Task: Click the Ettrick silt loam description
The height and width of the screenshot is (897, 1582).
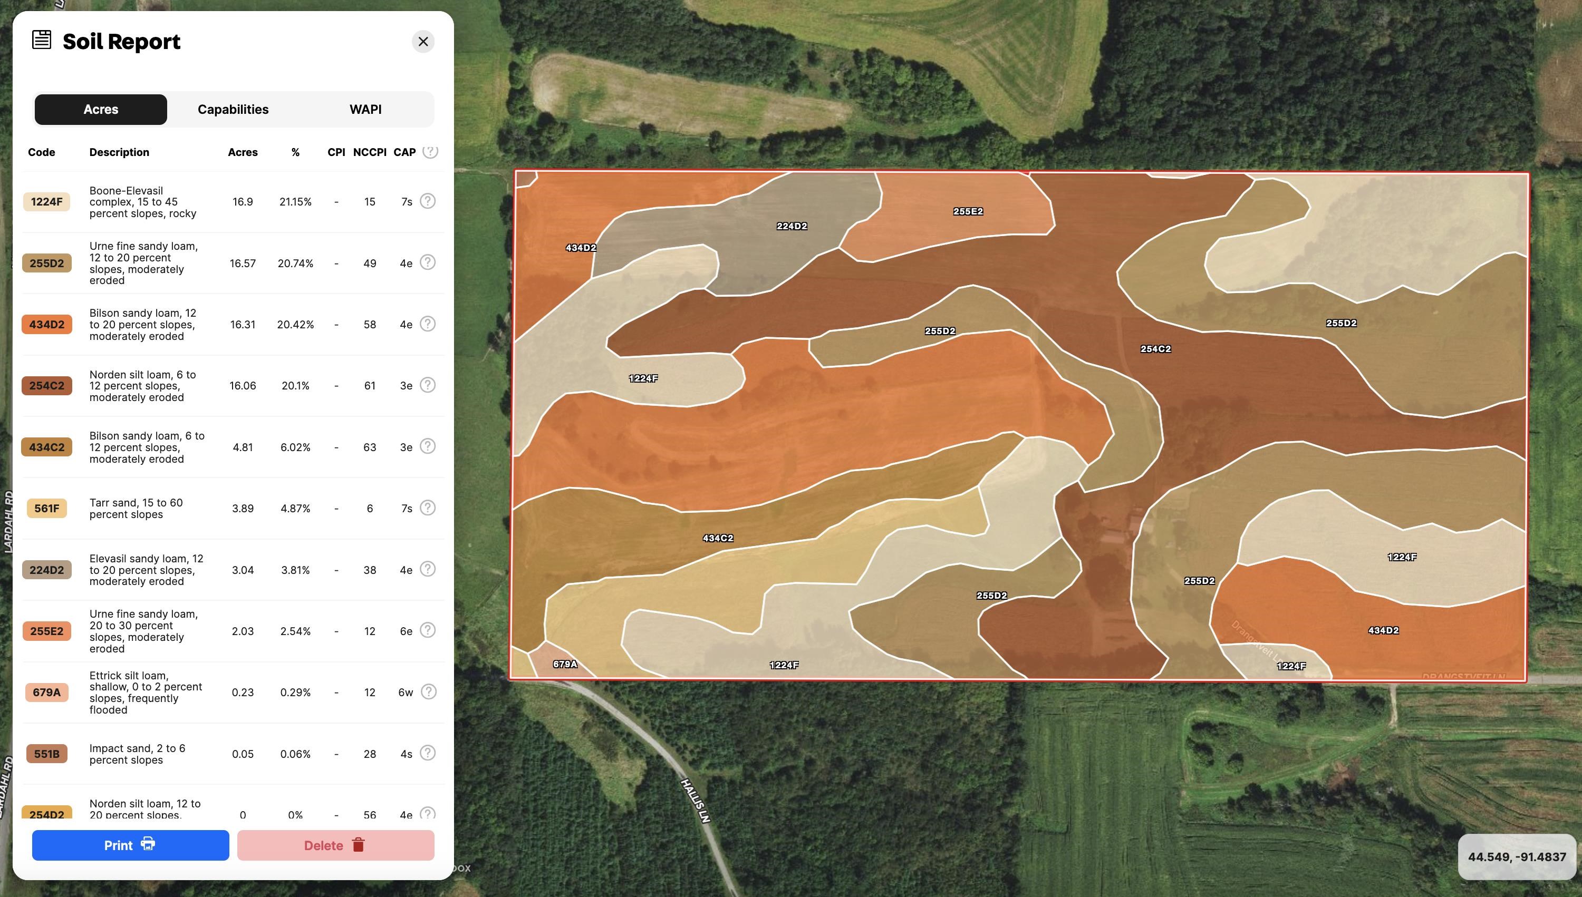Action: [x=146, y=693]
